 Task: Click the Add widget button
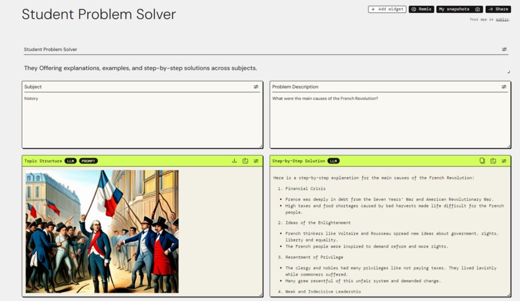click(x=387, y=9)
